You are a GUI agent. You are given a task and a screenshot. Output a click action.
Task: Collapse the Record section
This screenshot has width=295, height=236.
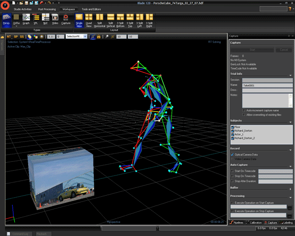tap(291, 150)
